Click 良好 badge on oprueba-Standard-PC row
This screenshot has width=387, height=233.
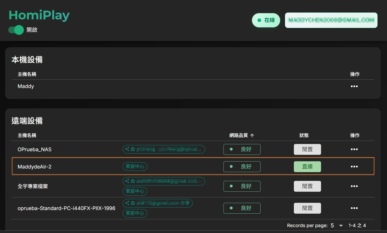[x=242, y=208]
